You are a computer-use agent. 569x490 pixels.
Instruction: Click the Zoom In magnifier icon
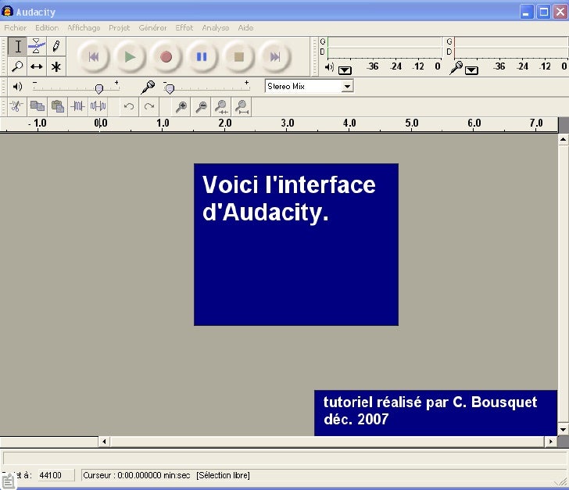(181, 106)
